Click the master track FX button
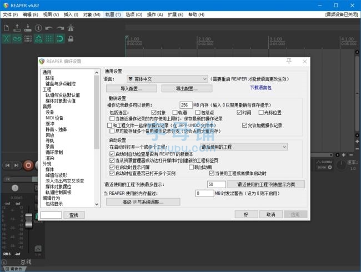The image size is (361, 272). [x=18, y=179]
